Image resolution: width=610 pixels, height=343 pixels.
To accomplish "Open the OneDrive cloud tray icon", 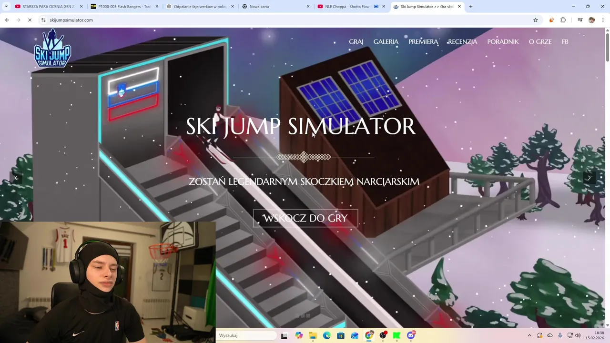I will click(550, 335).
